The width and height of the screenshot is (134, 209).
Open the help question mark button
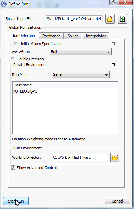[114, 2]
